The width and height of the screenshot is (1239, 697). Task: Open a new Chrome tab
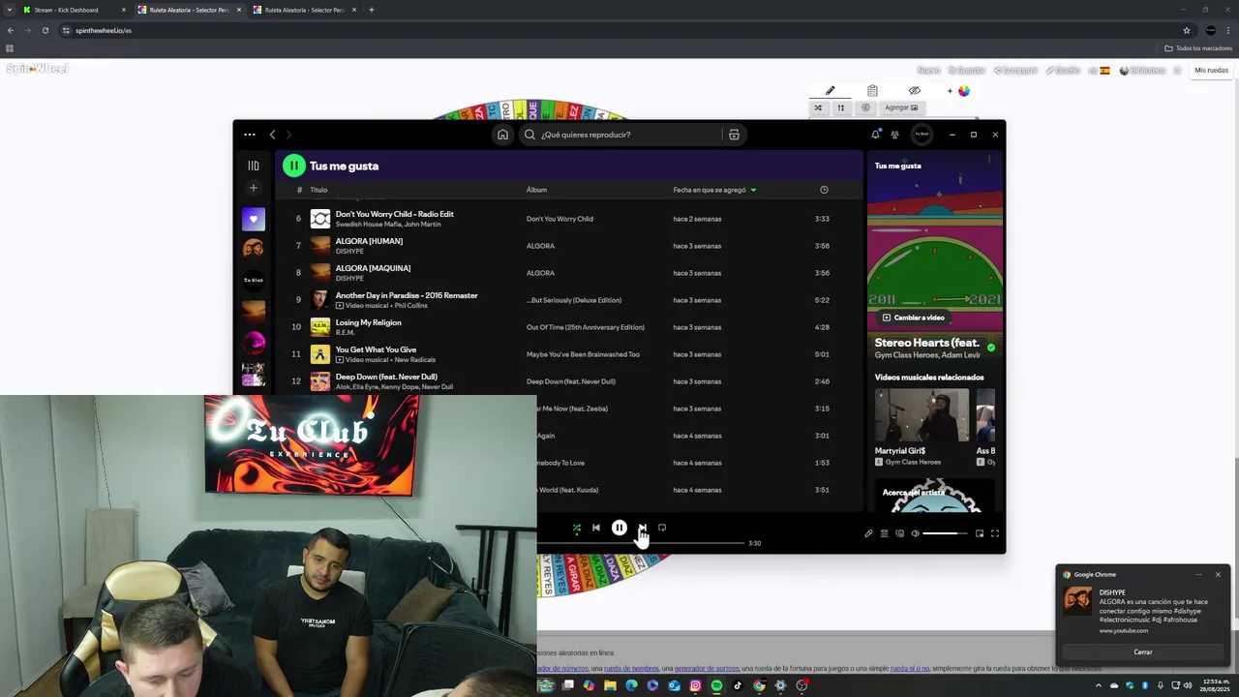click(372, 10)
